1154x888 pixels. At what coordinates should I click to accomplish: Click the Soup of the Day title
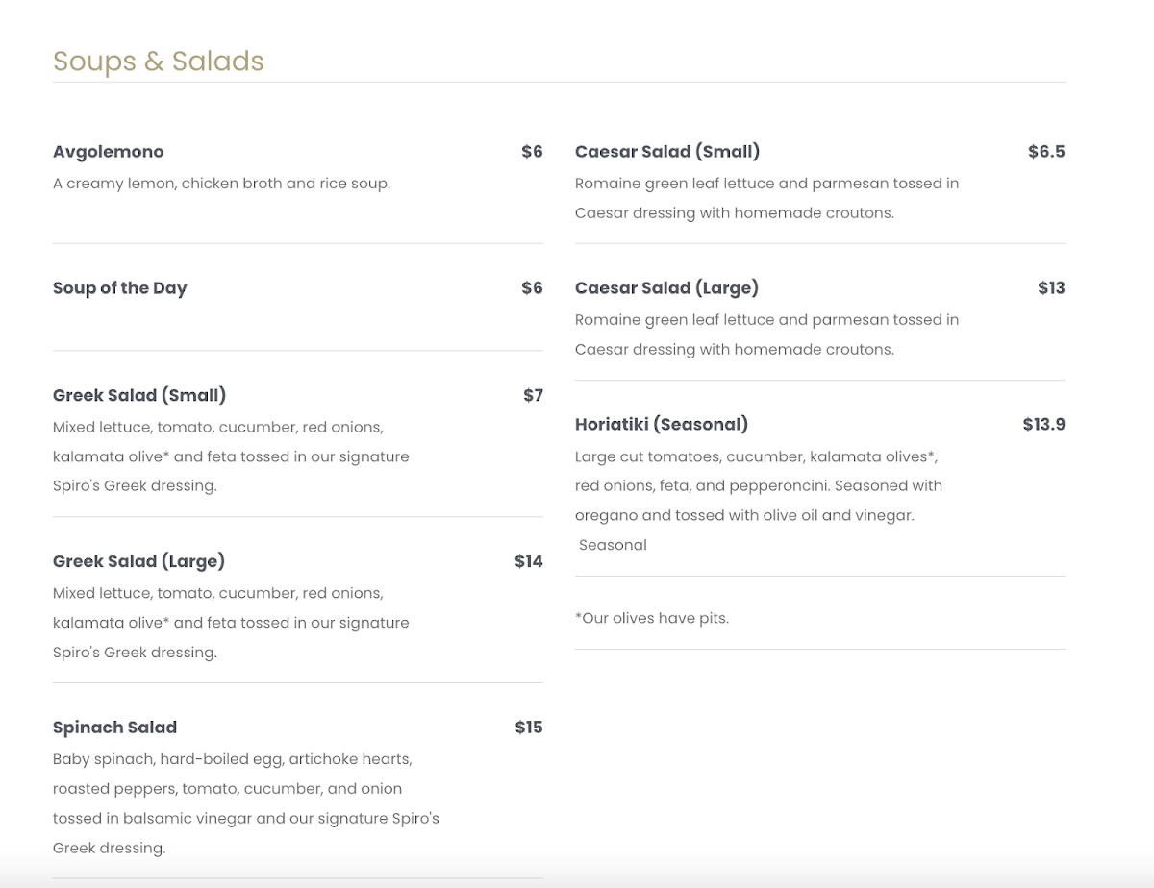pyautogui.click(x=120, y=288)
